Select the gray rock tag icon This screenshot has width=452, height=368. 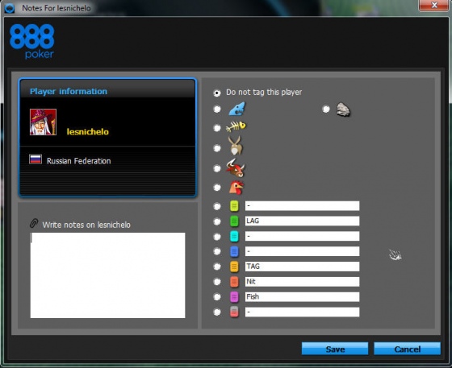point(343,110)
